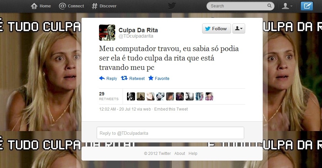Click inside the Search box

pyautogui.click(x=238, y=6)
